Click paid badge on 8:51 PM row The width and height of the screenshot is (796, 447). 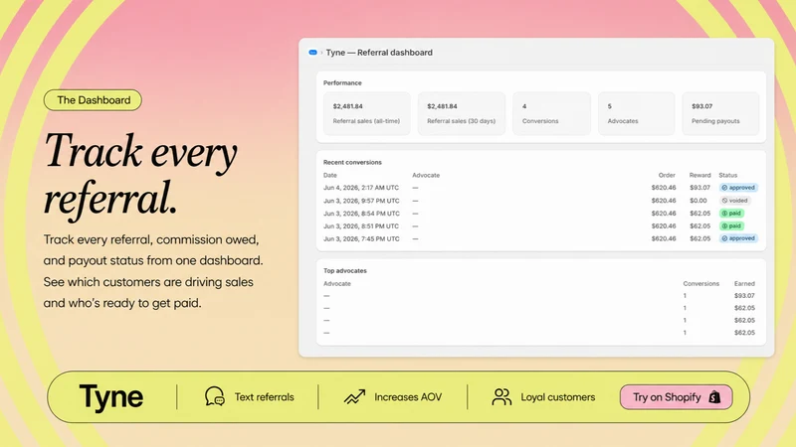731,226
